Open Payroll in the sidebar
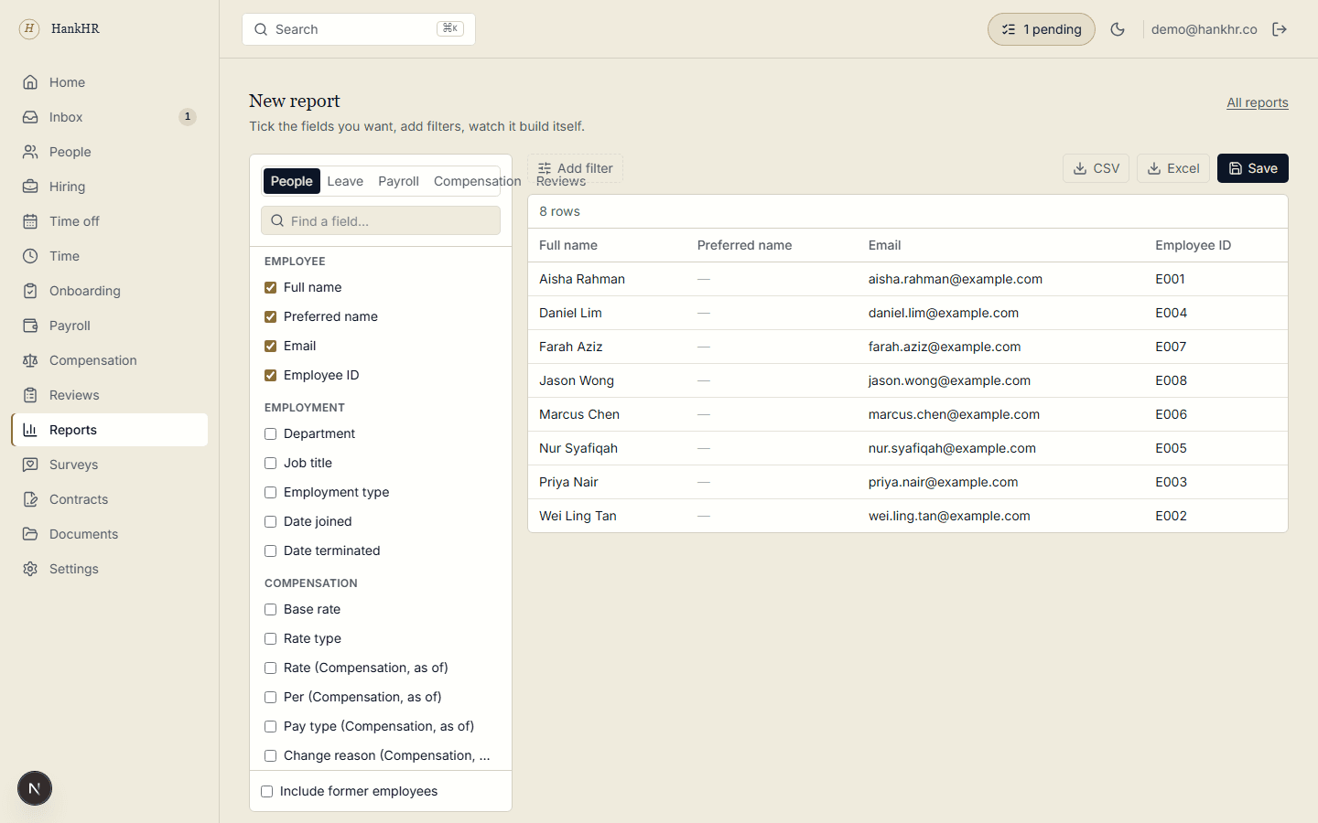The image size is (1318, 823). pyautogui.click(x=110, y=326)
